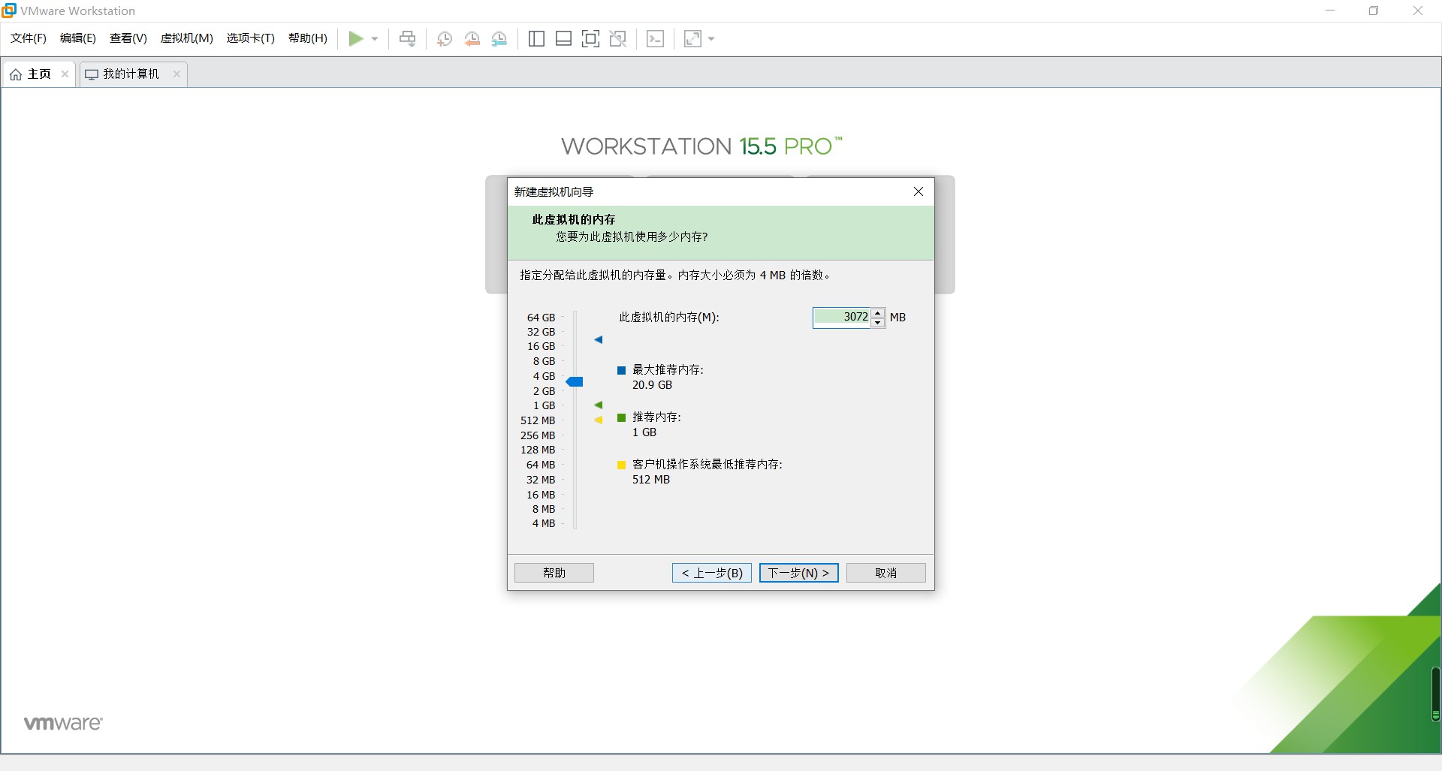This screenshot has width=1442, height=771.
Task: Click the 512 MB label on the memory scale
Action: (x=538, y=420)
